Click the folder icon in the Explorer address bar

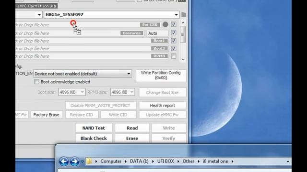point(90,161)
